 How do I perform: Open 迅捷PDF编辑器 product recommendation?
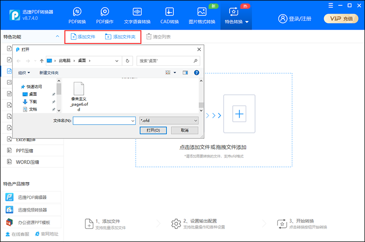(32, 197)
